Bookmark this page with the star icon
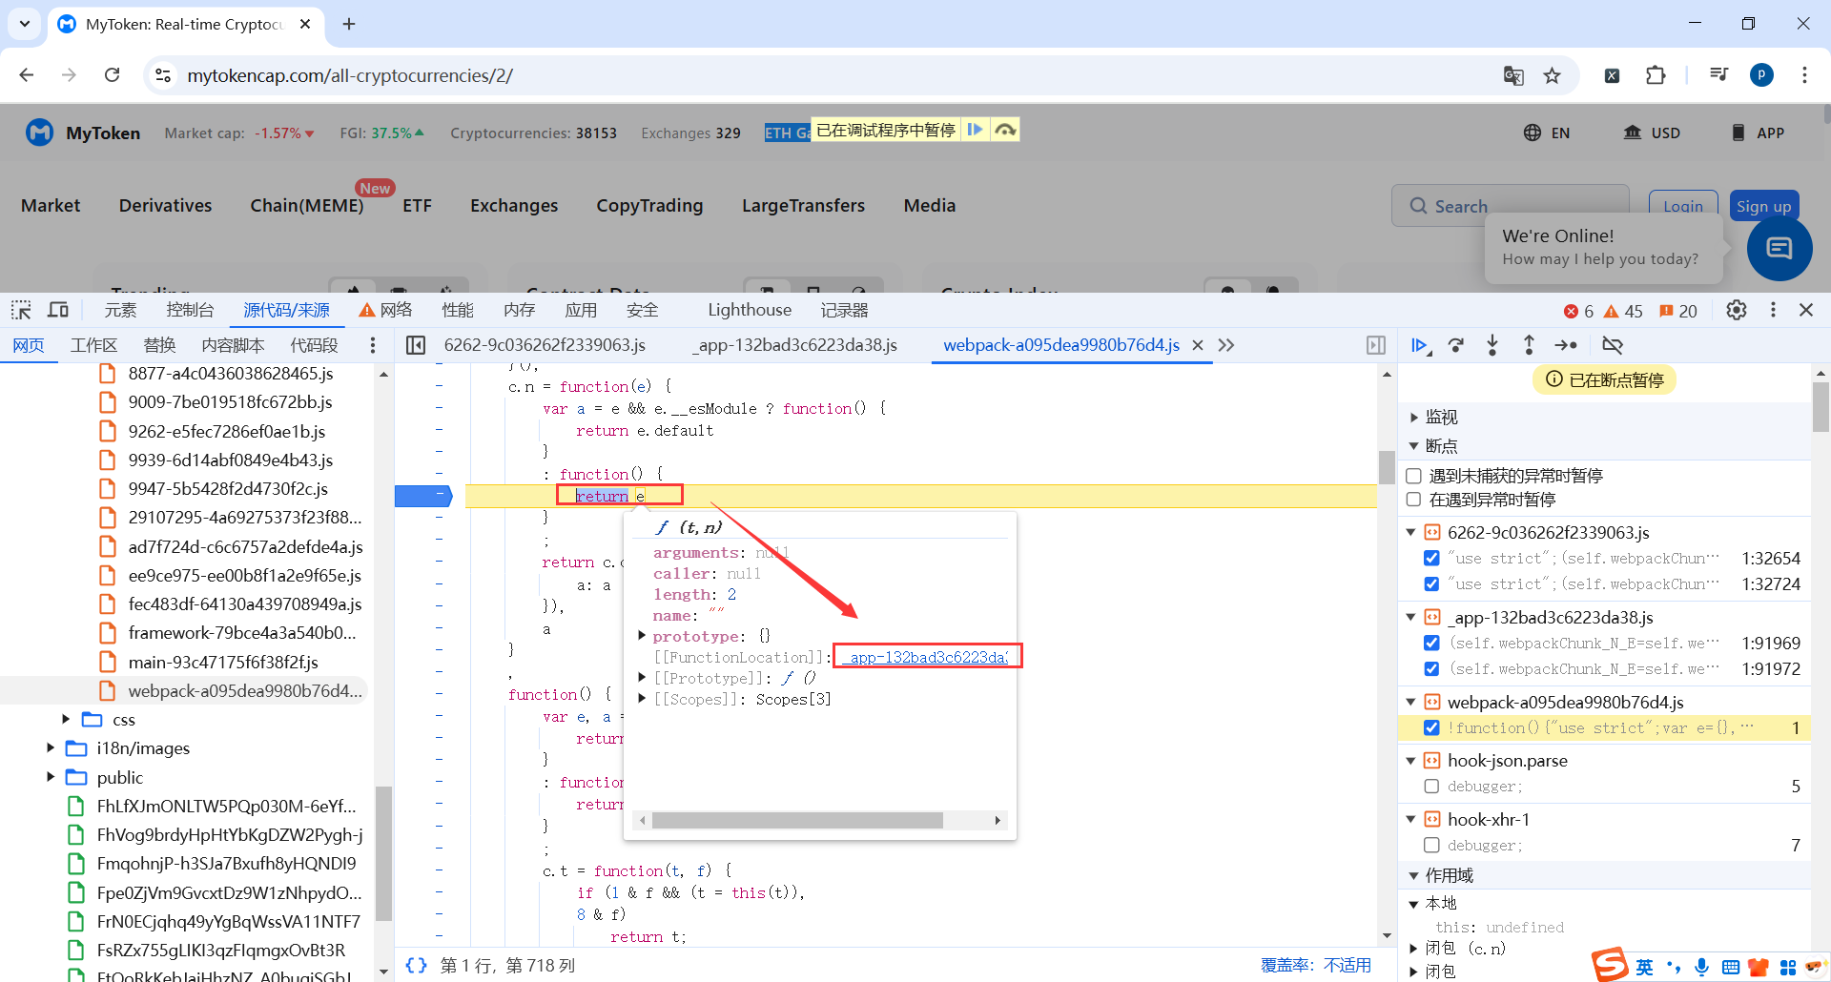 click(x=1553, y=75)
